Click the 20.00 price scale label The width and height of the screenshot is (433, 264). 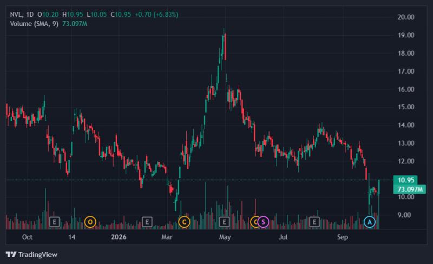[x=406, y=17]
